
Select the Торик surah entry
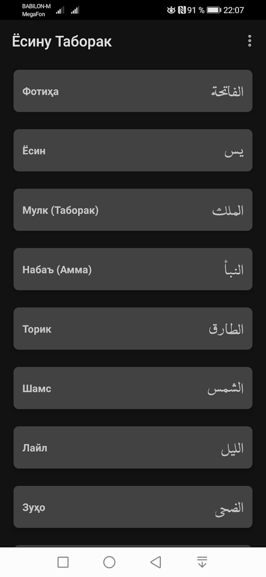point(133,328)
